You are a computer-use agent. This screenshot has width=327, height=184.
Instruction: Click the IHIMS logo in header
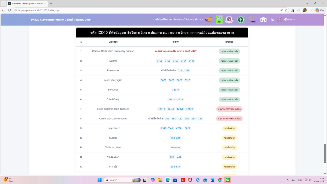point(252,20)
